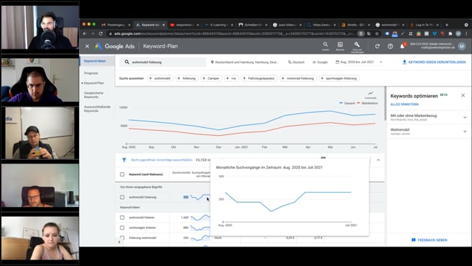Open the Google search network selector

coord(320,62)
